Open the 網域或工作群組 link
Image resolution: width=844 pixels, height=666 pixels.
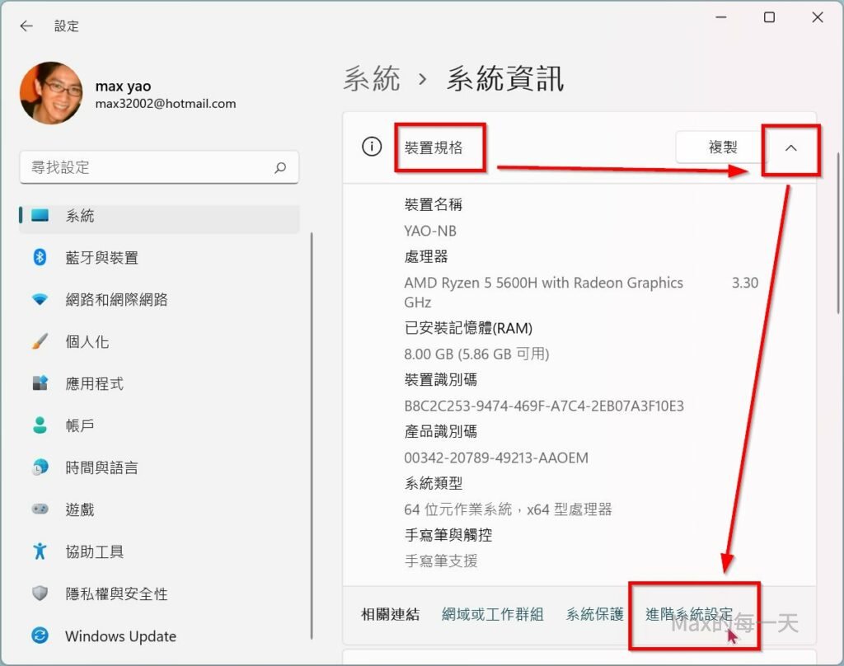tap(492, 614)
